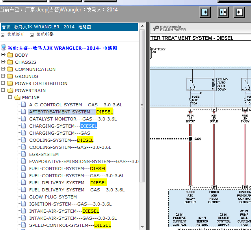Click the S276 splice node in diagram
This screenshot has width=251, height=230.
(190, 139)
